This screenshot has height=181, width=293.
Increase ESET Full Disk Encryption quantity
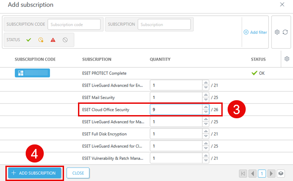click(x=206, y=131)
